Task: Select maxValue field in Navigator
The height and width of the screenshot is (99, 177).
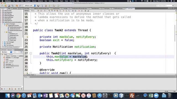Action: [x=8, y=64]
